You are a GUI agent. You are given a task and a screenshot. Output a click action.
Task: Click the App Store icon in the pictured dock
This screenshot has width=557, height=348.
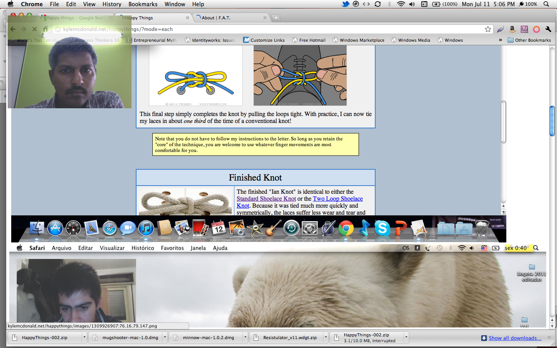pyautogui.click(x=55, y=228)
